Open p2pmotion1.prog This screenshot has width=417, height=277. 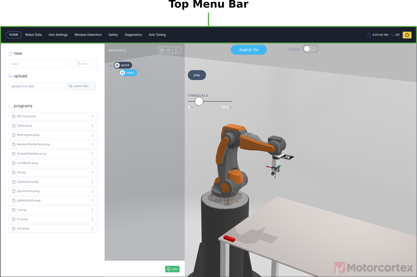pos(53,191)
